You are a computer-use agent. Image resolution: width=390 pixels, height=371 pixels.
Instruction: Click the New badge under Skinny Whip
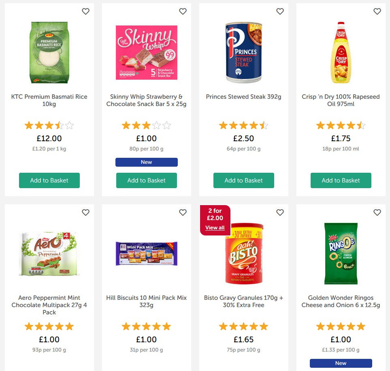pos(146,162)
